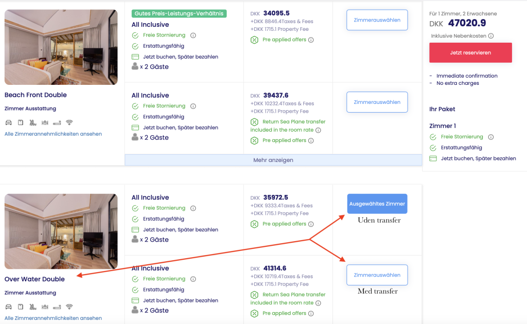Expand more rates with Mehr anzeigen
Image resolution: width=527 pixels, height=324 pixels.
click(x=273, y=160)
